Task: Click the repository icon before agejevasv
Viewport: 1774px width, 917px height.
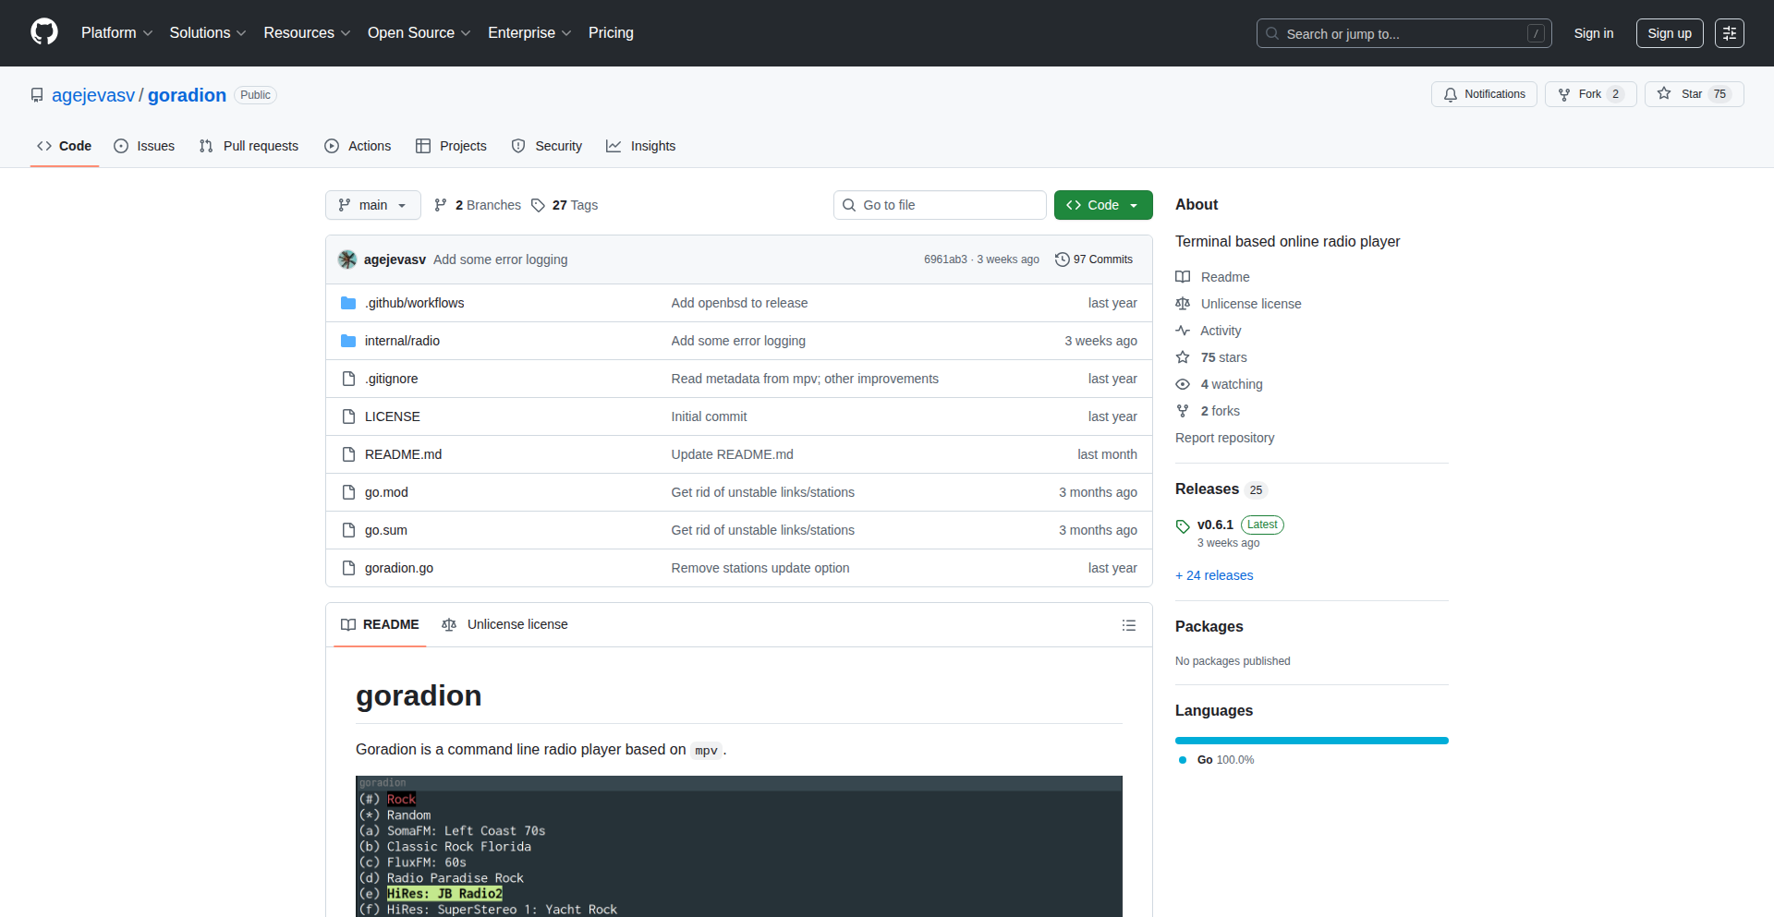Action: click(x=37, y=95)
